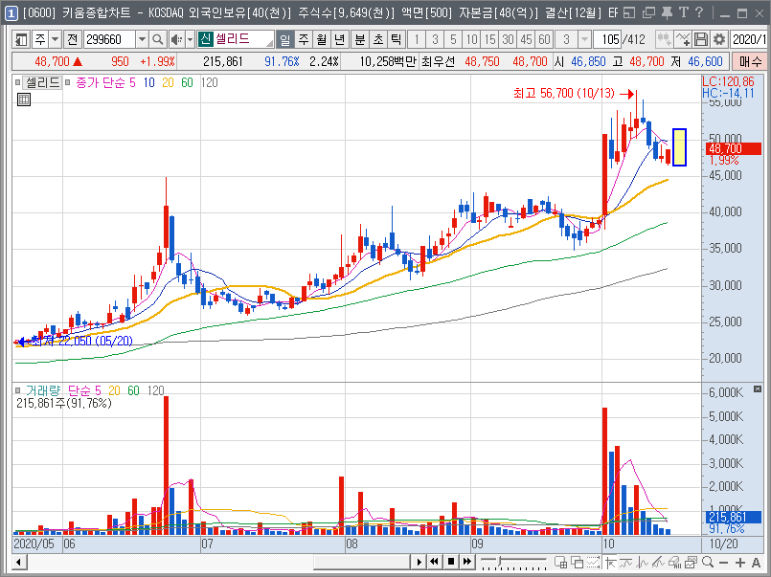The width and height of the screenshot is (771, 577).
Task: Toggle the 셀리드 price series marker
Action: 17,82
